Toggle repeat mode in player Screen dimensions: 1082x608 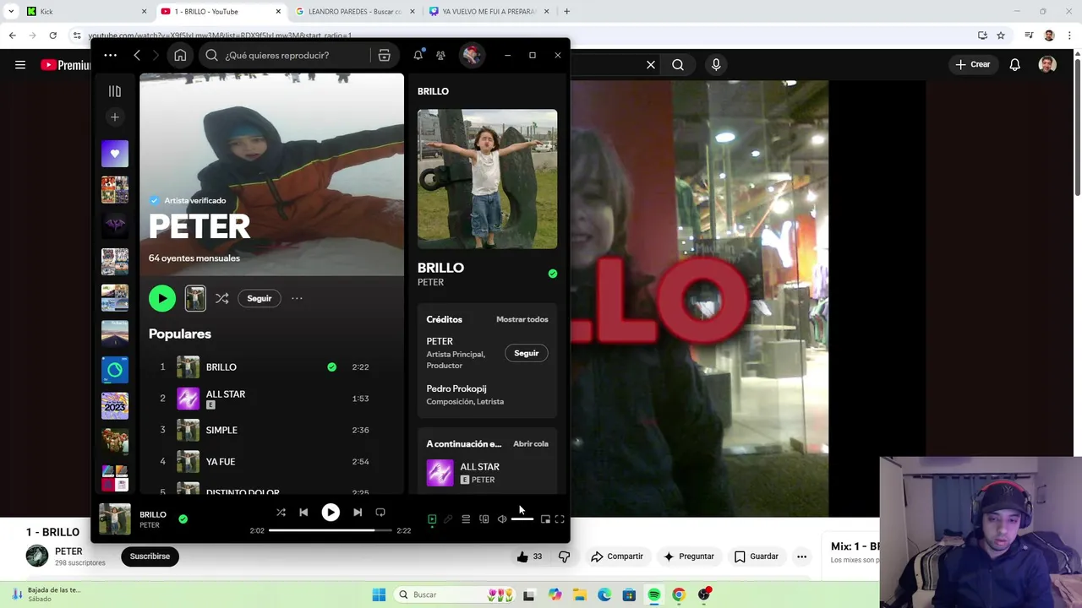coord(380,512)
